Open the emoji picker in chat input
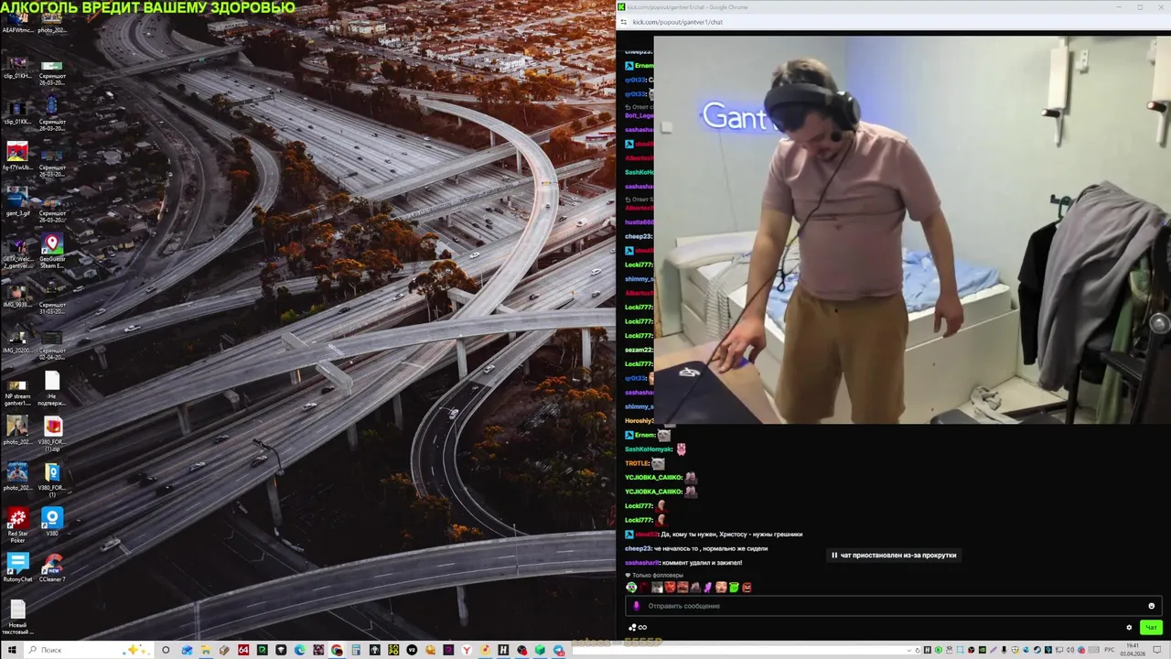 coord(1151,606)
